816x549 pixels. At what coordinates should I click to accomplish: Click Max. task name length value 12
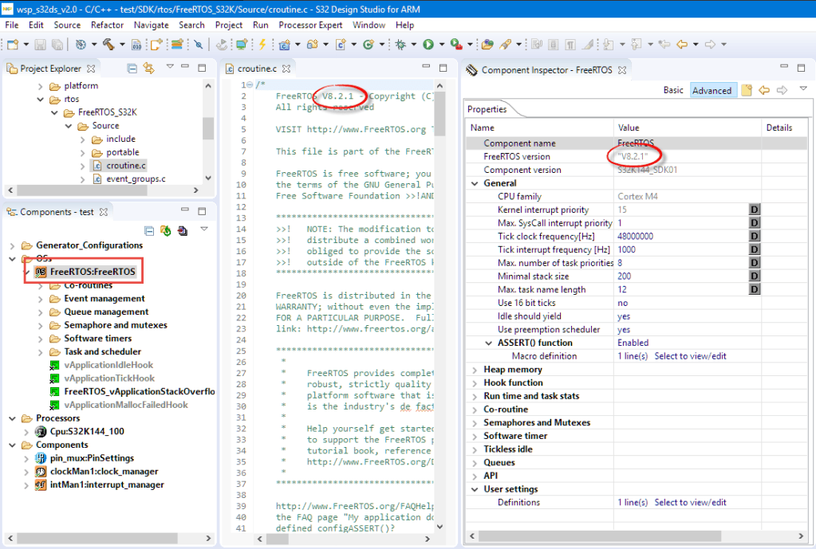click(622, 289)
